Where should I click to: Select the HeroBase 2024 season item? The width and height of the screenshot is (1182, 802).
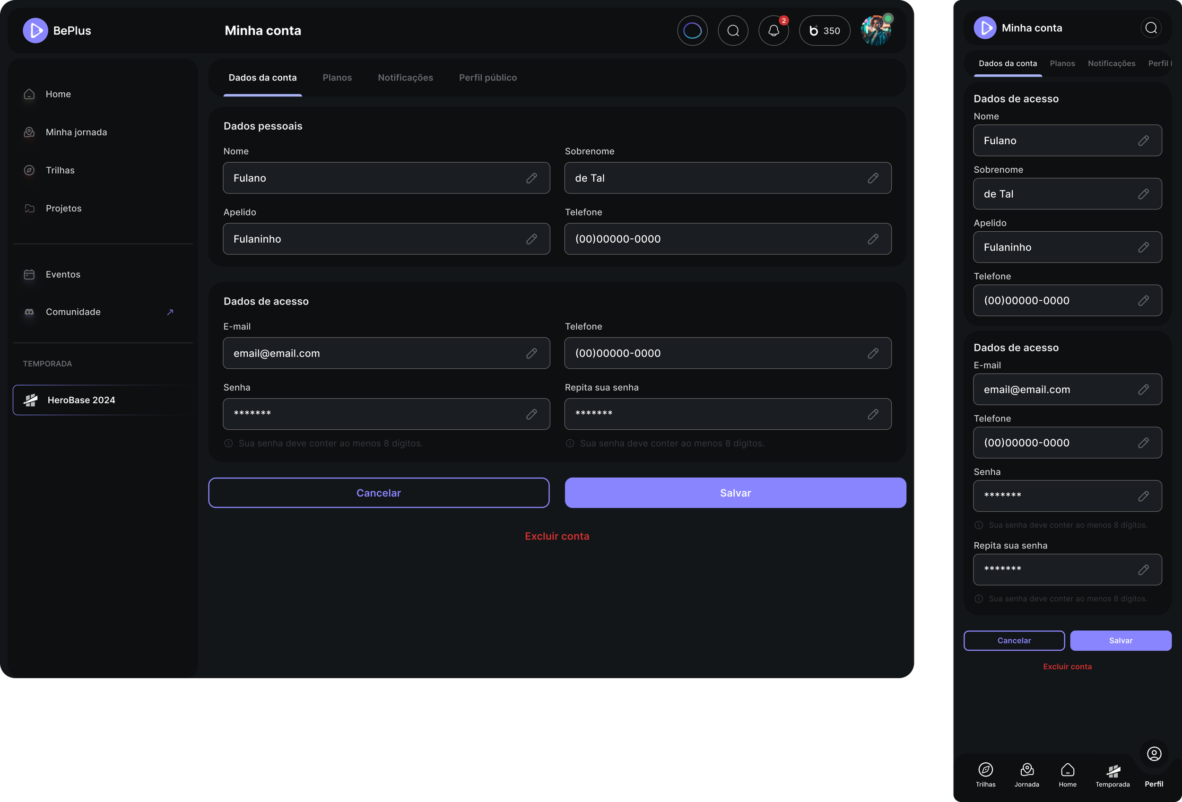103,400
